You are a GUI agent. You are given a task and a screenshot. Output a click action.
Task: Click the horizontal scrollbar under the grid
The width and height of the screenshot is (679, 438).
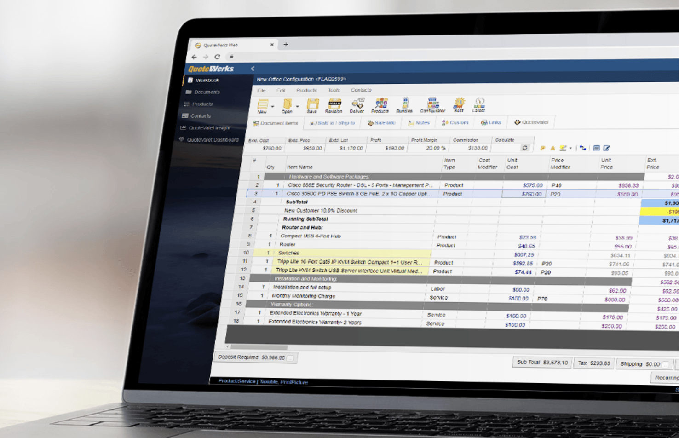pos(259,347)
